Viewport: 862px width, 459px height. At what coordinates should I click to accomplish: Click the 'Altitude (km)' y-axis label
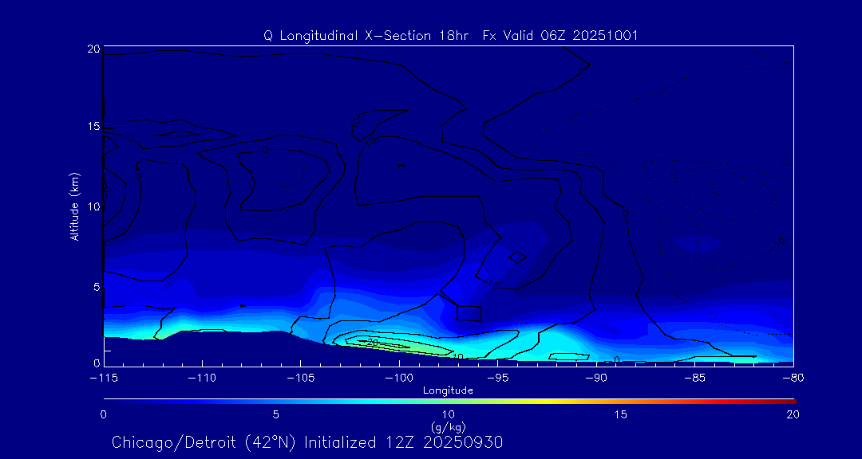(x=74, y=206)
